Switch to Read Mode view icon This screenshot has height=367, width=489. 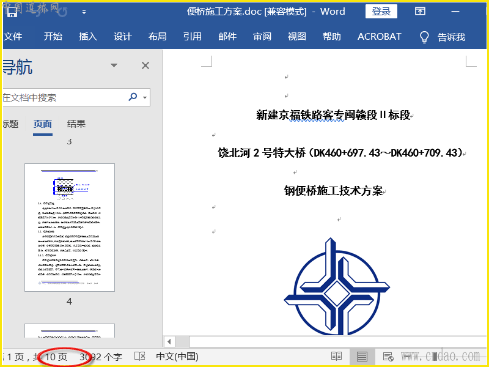tap(336, 357)
